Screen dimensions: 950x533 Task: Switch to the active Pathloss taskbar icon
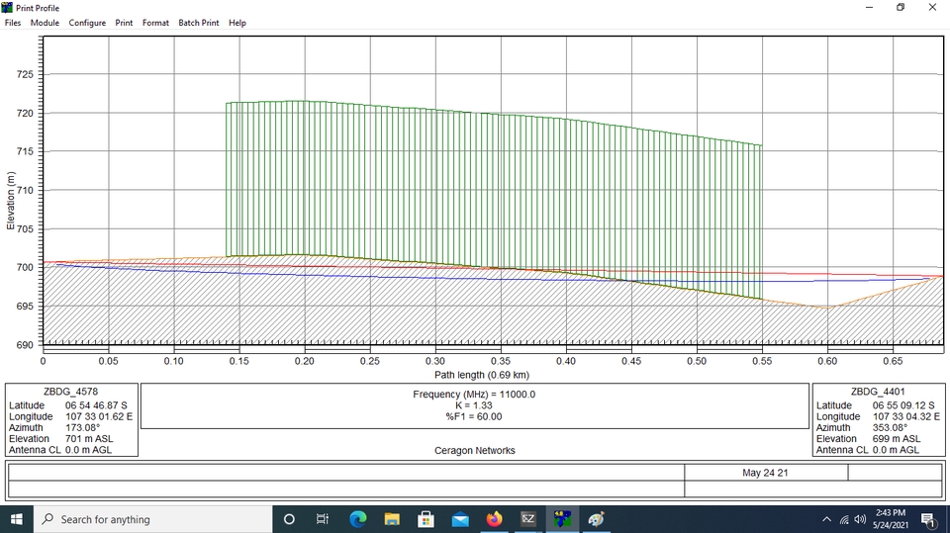click(562, 519)
